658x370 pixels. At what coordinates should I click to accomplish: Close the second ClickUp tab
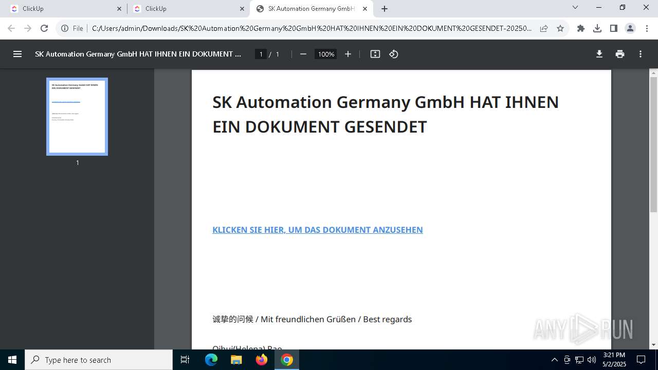pos(242,9)
